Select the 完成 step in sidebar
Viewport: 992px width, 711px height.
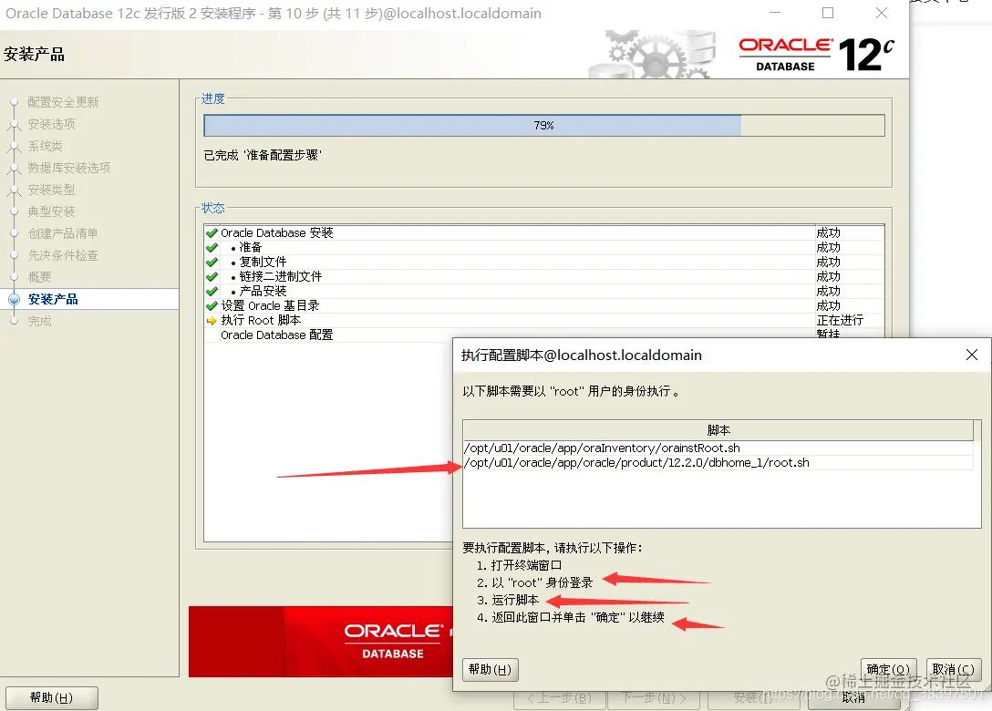pyautogui.click(x=39, y=322)
